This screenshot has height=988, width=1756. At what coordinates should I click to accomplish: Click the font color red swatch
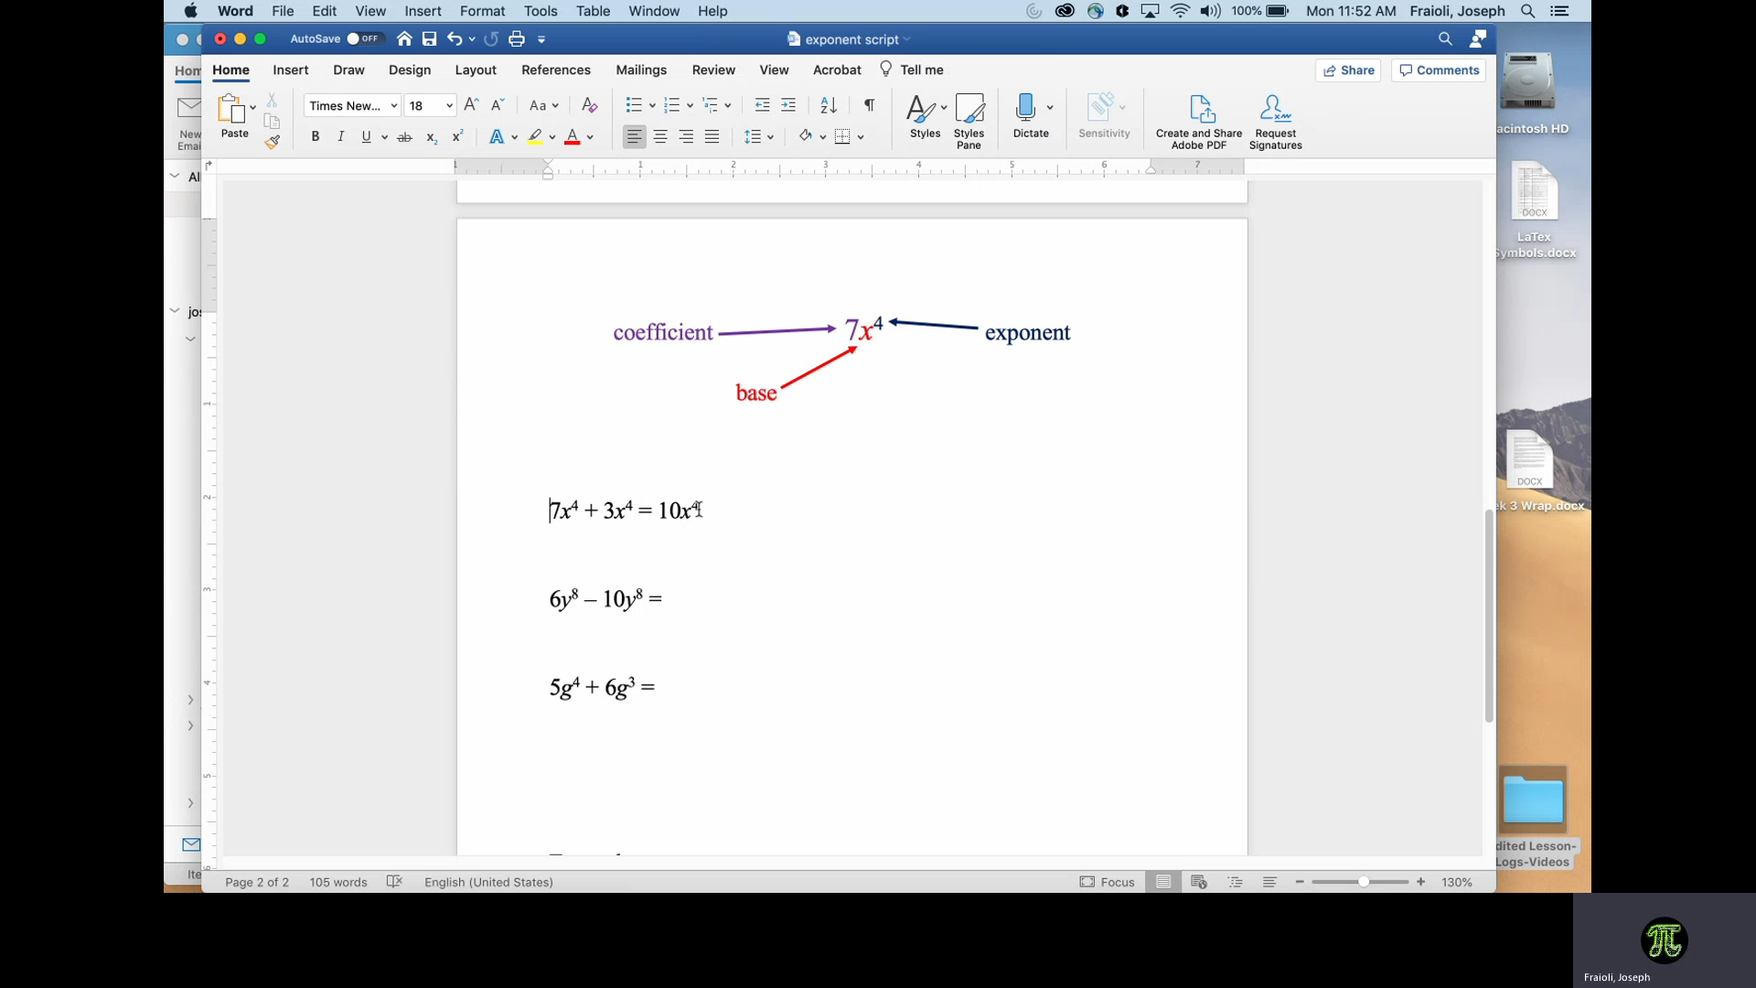pos(573,137)
